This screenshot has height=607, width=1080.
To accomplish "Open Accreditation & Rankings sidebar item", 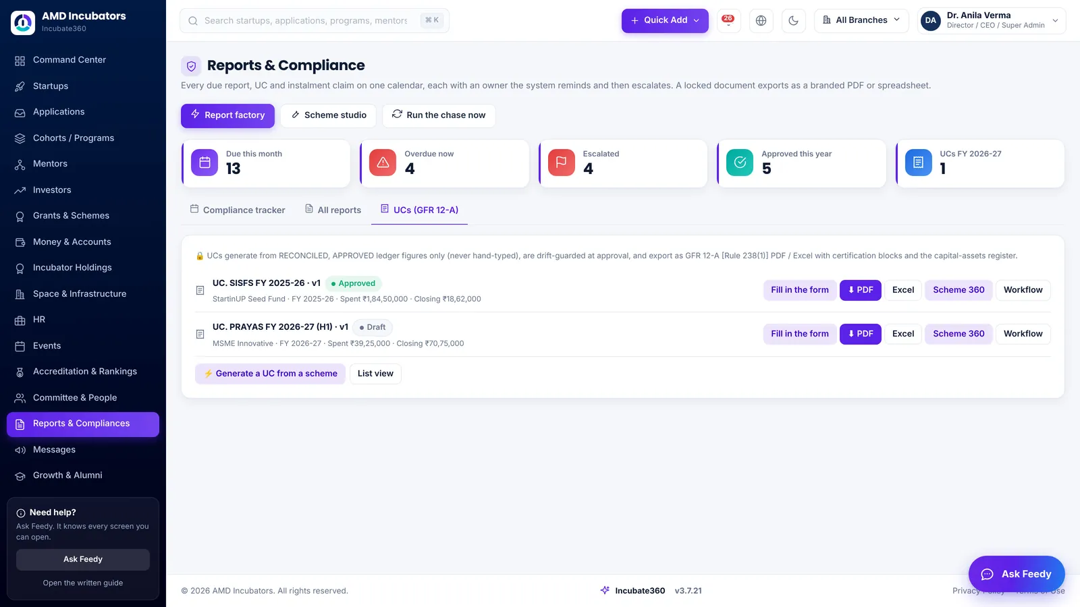I will (83, 372).
